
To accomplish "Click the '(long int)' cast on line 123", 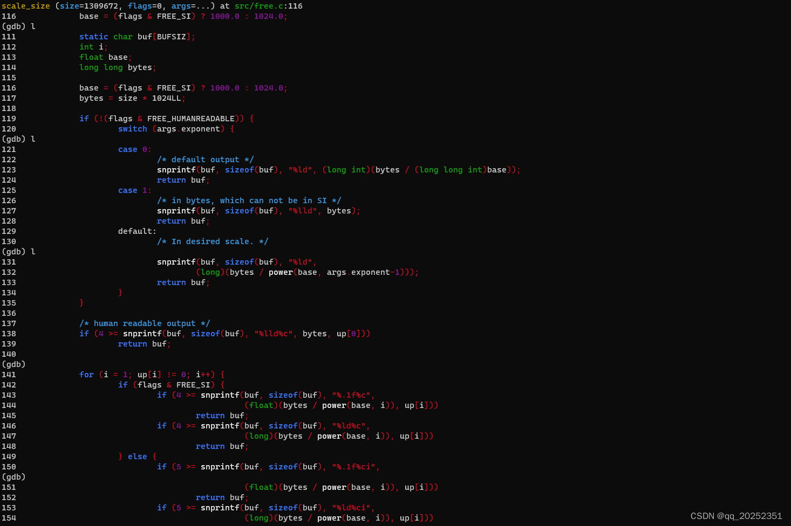I will (346, 170).
